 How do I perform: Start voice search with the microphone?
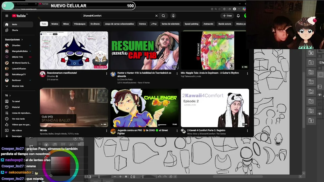click(173, 16)
